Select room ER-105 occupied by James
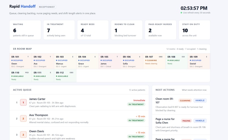Image resolution: width=228 pixels, height=140 pixels. [x=110, y=61]
